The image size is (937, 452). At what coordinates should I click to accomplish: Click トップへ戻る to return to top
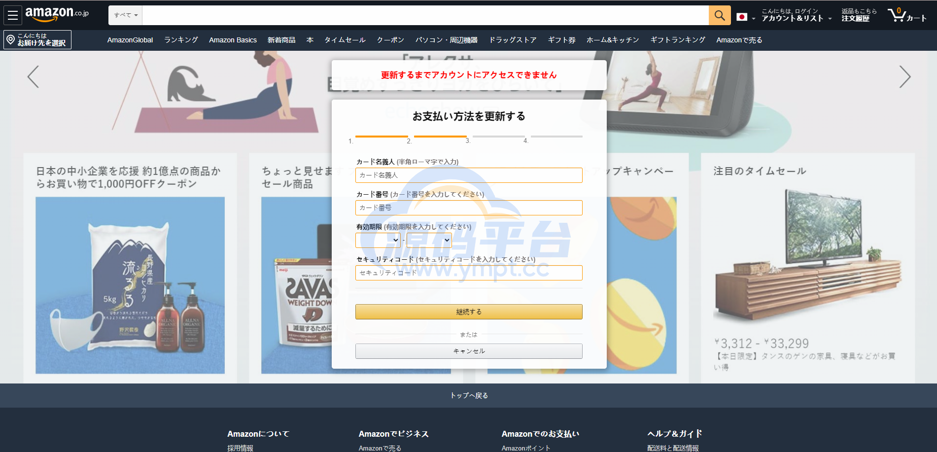[468, 395]
